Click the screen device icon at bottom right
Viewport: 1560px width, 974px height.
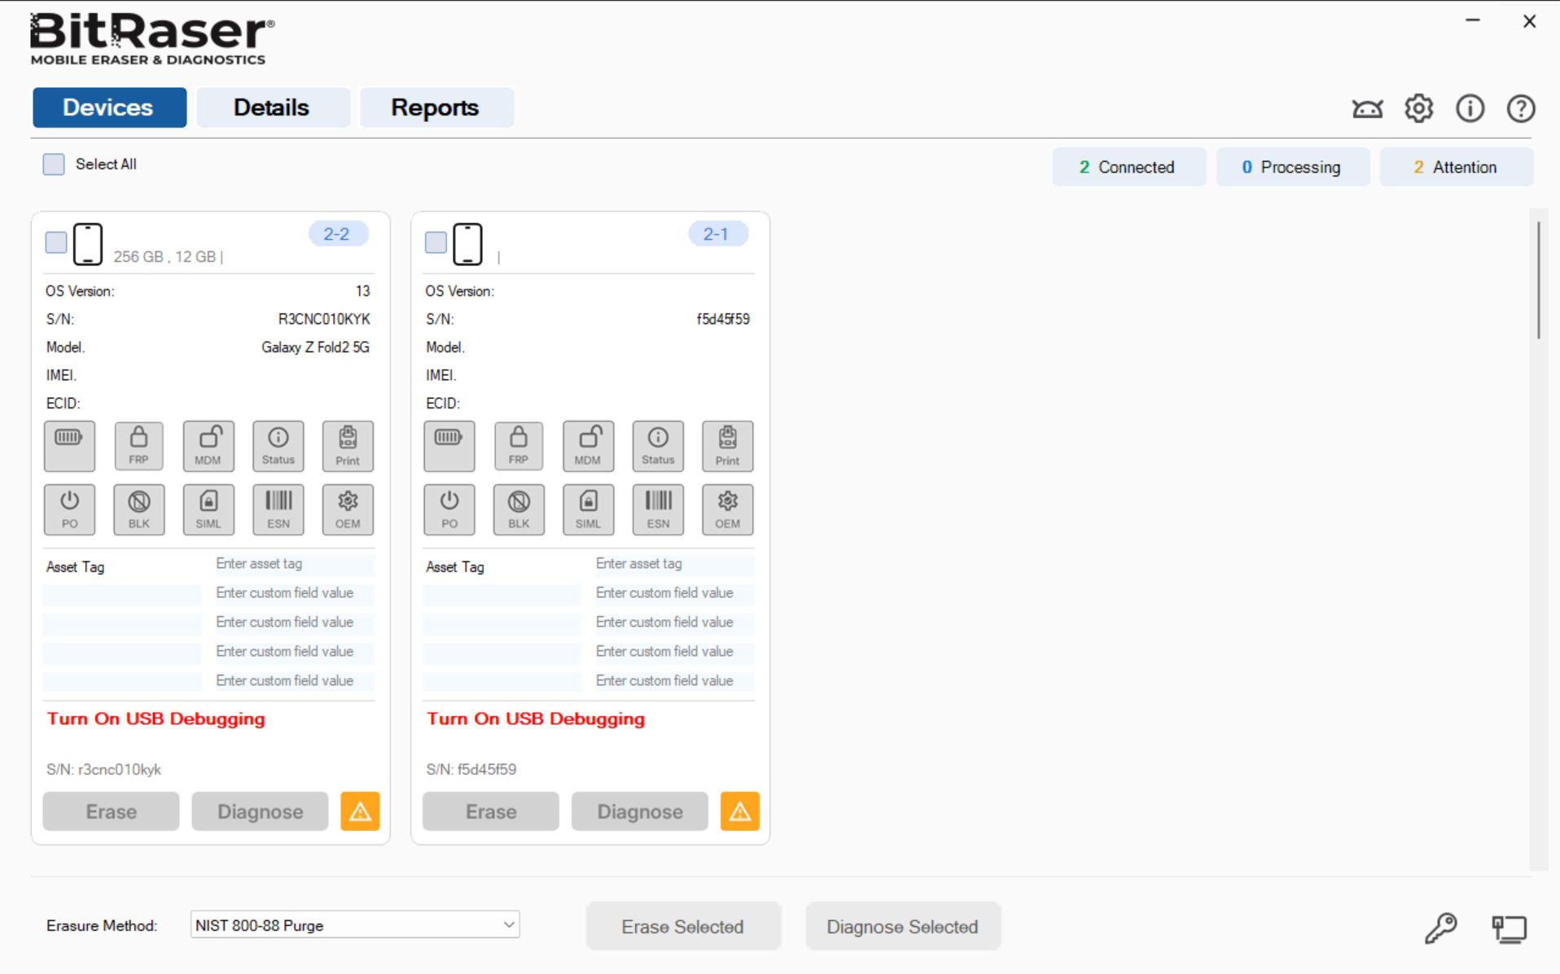pyautogui.click(x=1510, y=929)
